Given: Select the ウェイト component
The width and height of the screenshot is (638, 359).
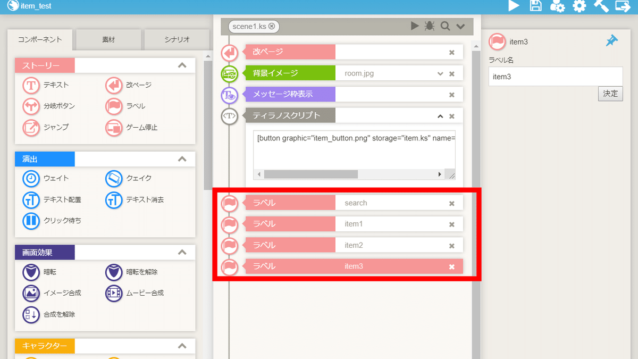Looking at the screenshot, I should 46,178.
